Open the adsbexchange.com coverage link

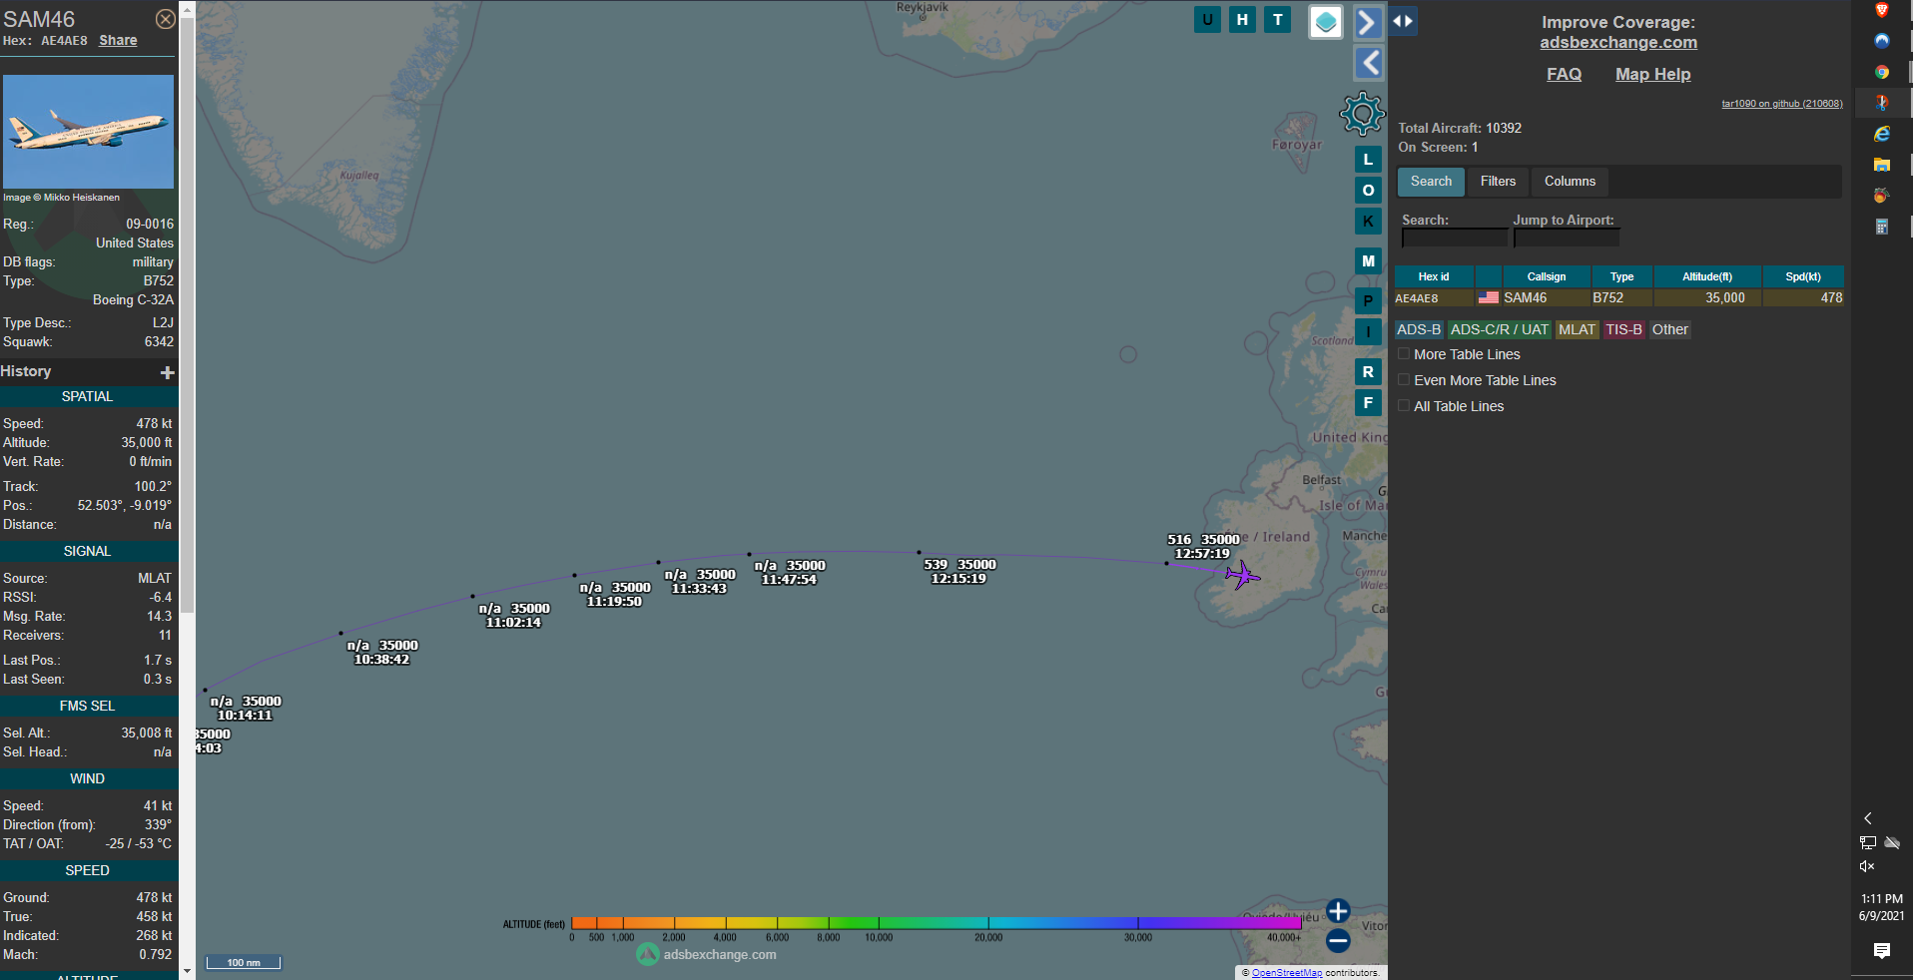(1617, 42)
